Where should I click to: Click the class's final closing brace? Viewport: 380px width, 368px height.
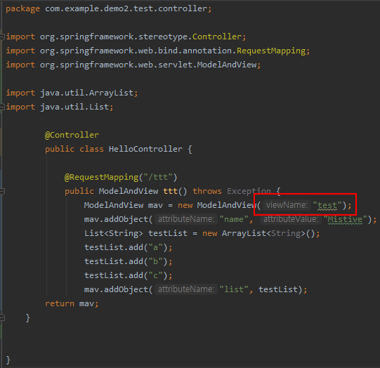point(8,360)
